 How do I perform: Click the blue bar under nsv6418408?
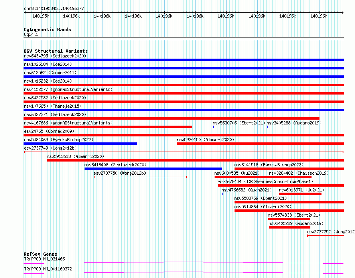click(x=153, y=169)
